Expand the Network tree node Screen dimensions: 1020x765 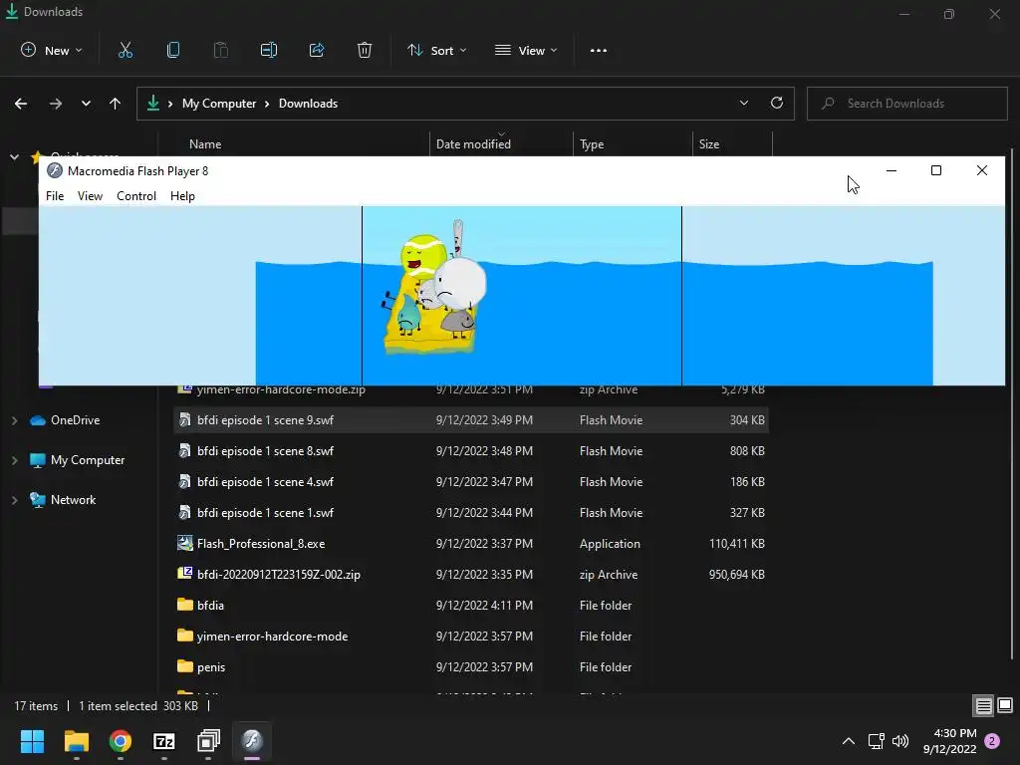(x=14, y=500)
